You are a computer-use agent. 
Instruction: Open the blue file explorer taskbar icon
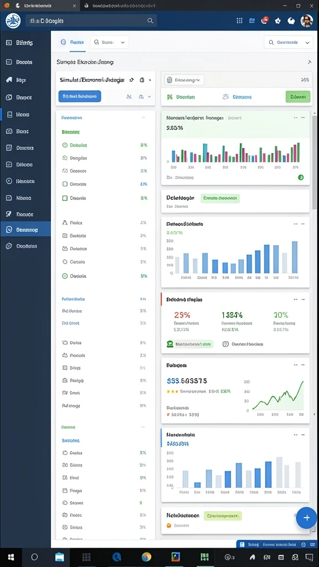point(60,557)
